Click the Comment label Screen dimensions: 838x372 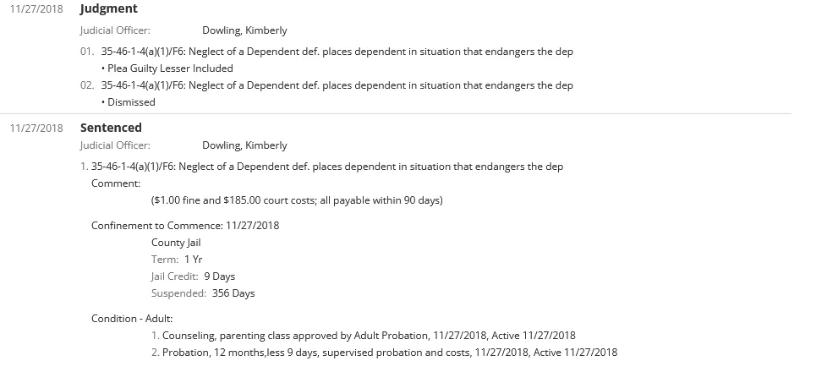[116, 183]
